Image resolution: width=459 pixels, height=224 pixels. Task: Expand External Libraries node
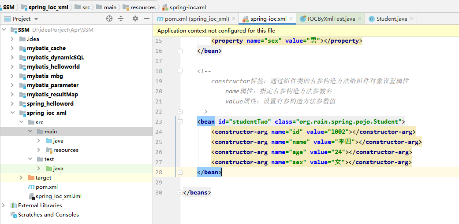4,206
